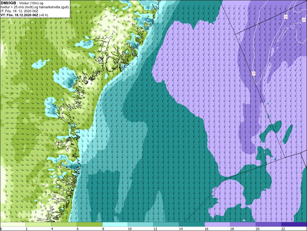The image size is (307, 231).
Task: Click the 18–20 m/s medium purple legend swatch
Action: point(243,224)
